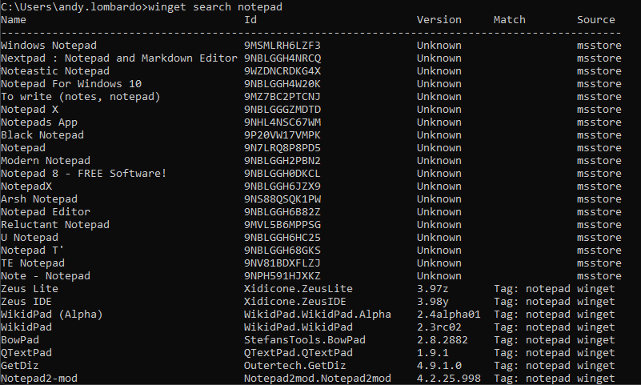Click the version '2.4alpha01'
The height and width of the screenshot is (385, 641).
[448, 315]
